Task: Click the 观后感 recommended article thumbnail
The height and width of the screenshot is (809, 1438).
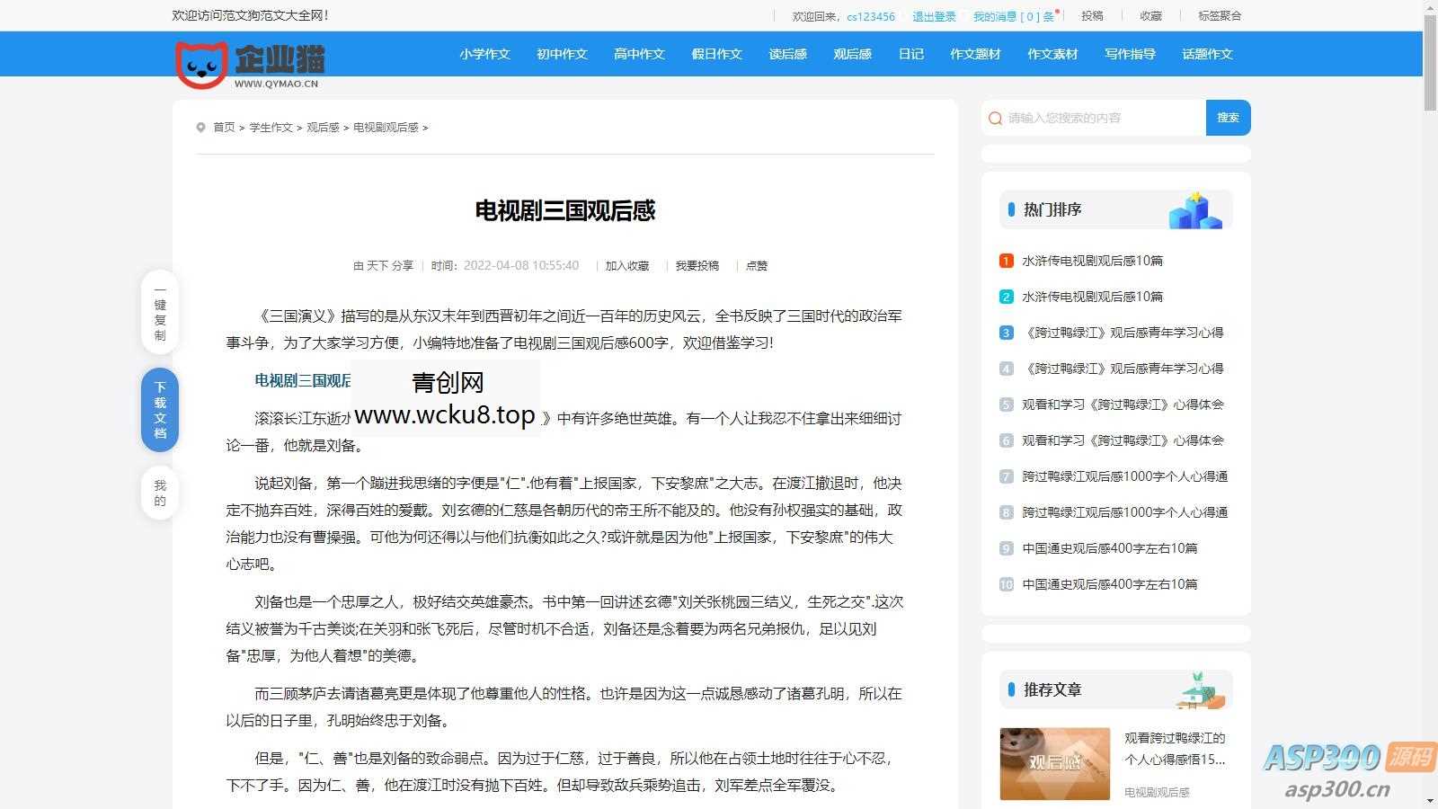Action: pos(1054,762)
